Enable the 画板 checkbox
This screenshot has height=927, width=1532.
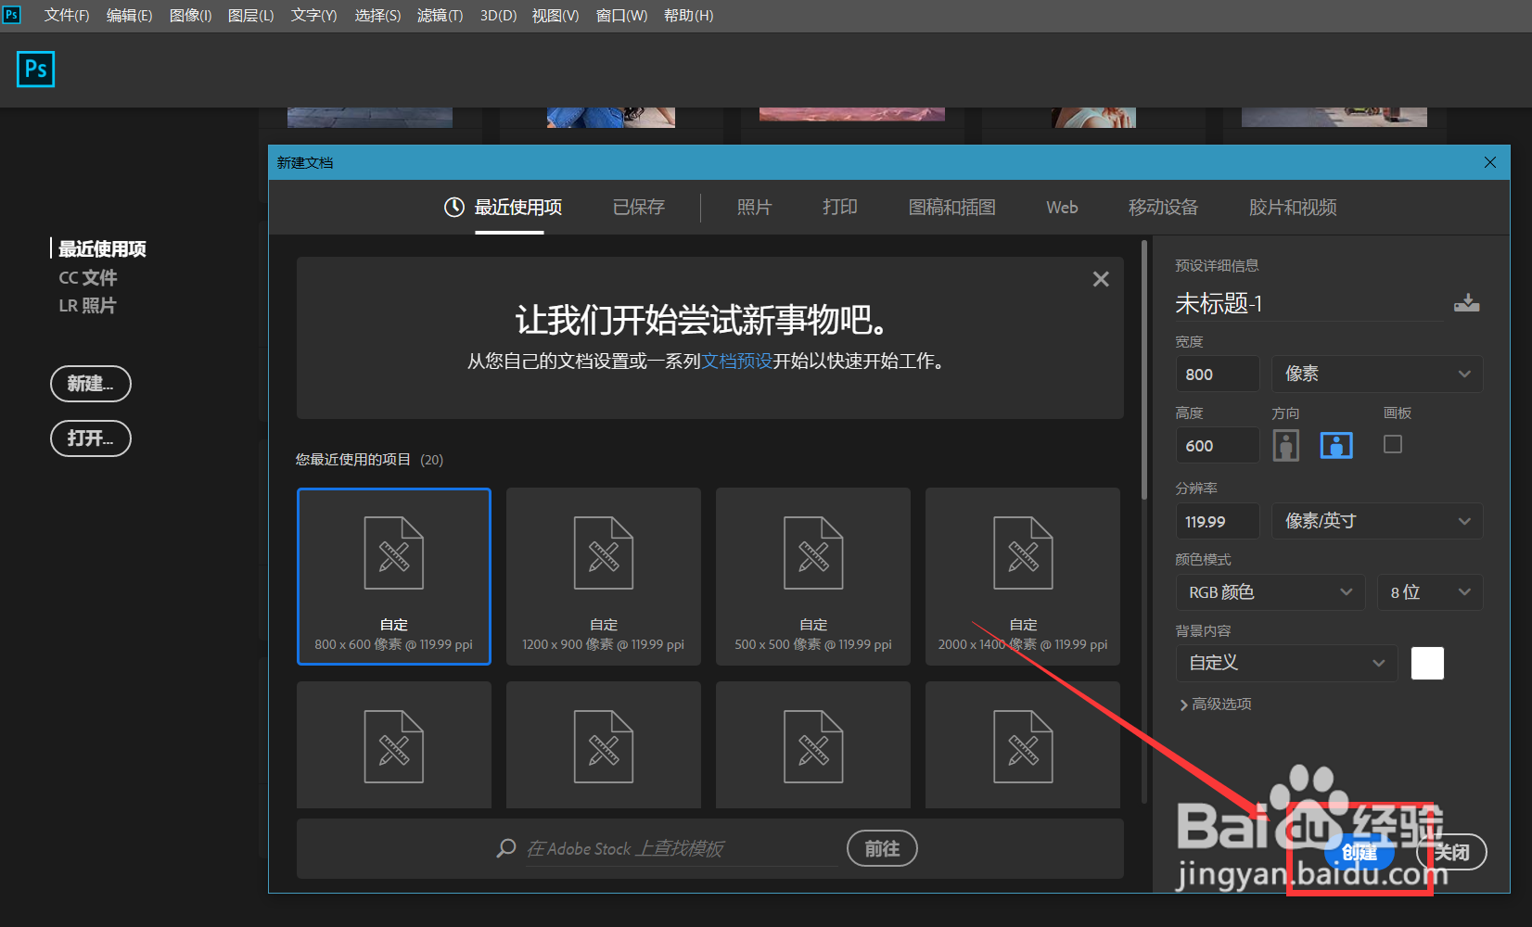(1392, 444)
